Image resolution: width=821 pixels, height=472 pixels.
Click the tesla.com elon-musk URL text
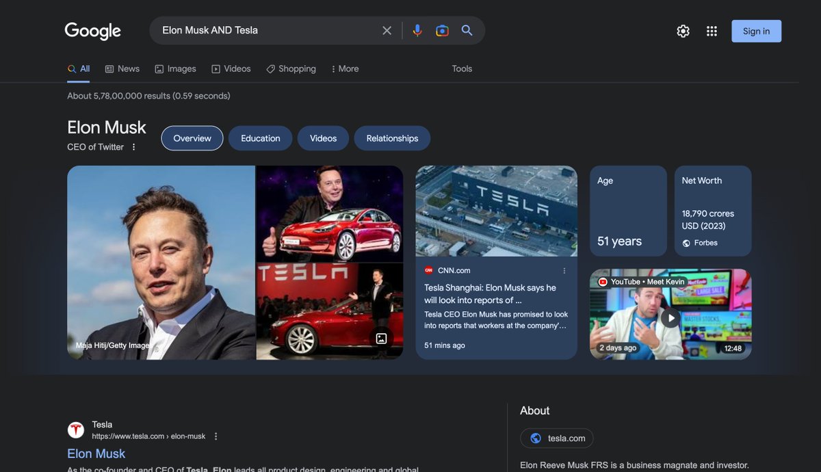pyautogui.click(x=148, y=436)
